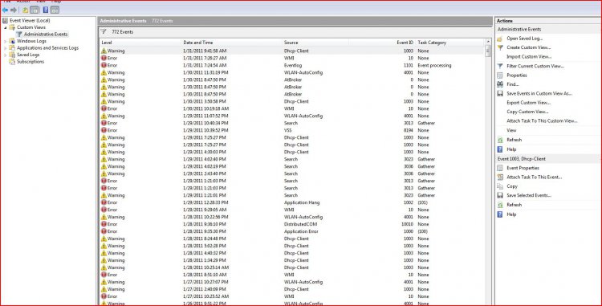
Task: Select the WLAN-AutoConfig warning at 1/30/2011 11:31:19 PM
Action: [292, 72]
